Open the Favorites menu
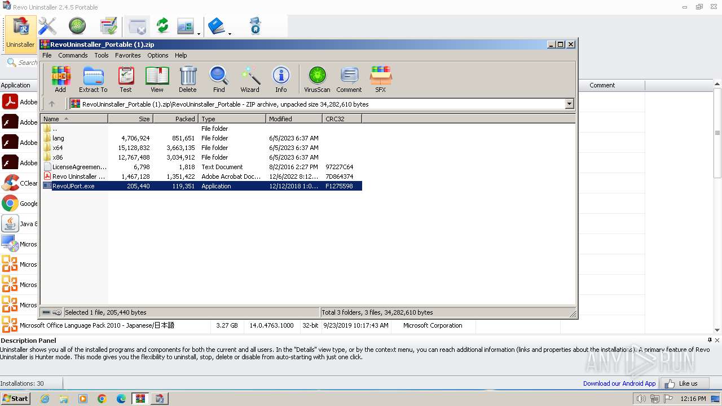This screenshot has height=406, width=722. pyautogui.click(x=128, y=55)
